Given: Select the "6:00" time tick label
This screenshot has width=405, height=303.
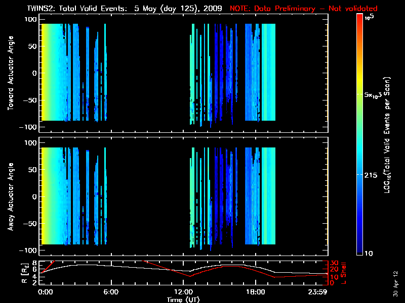Looking at the screenshot, I should point(111,292).
